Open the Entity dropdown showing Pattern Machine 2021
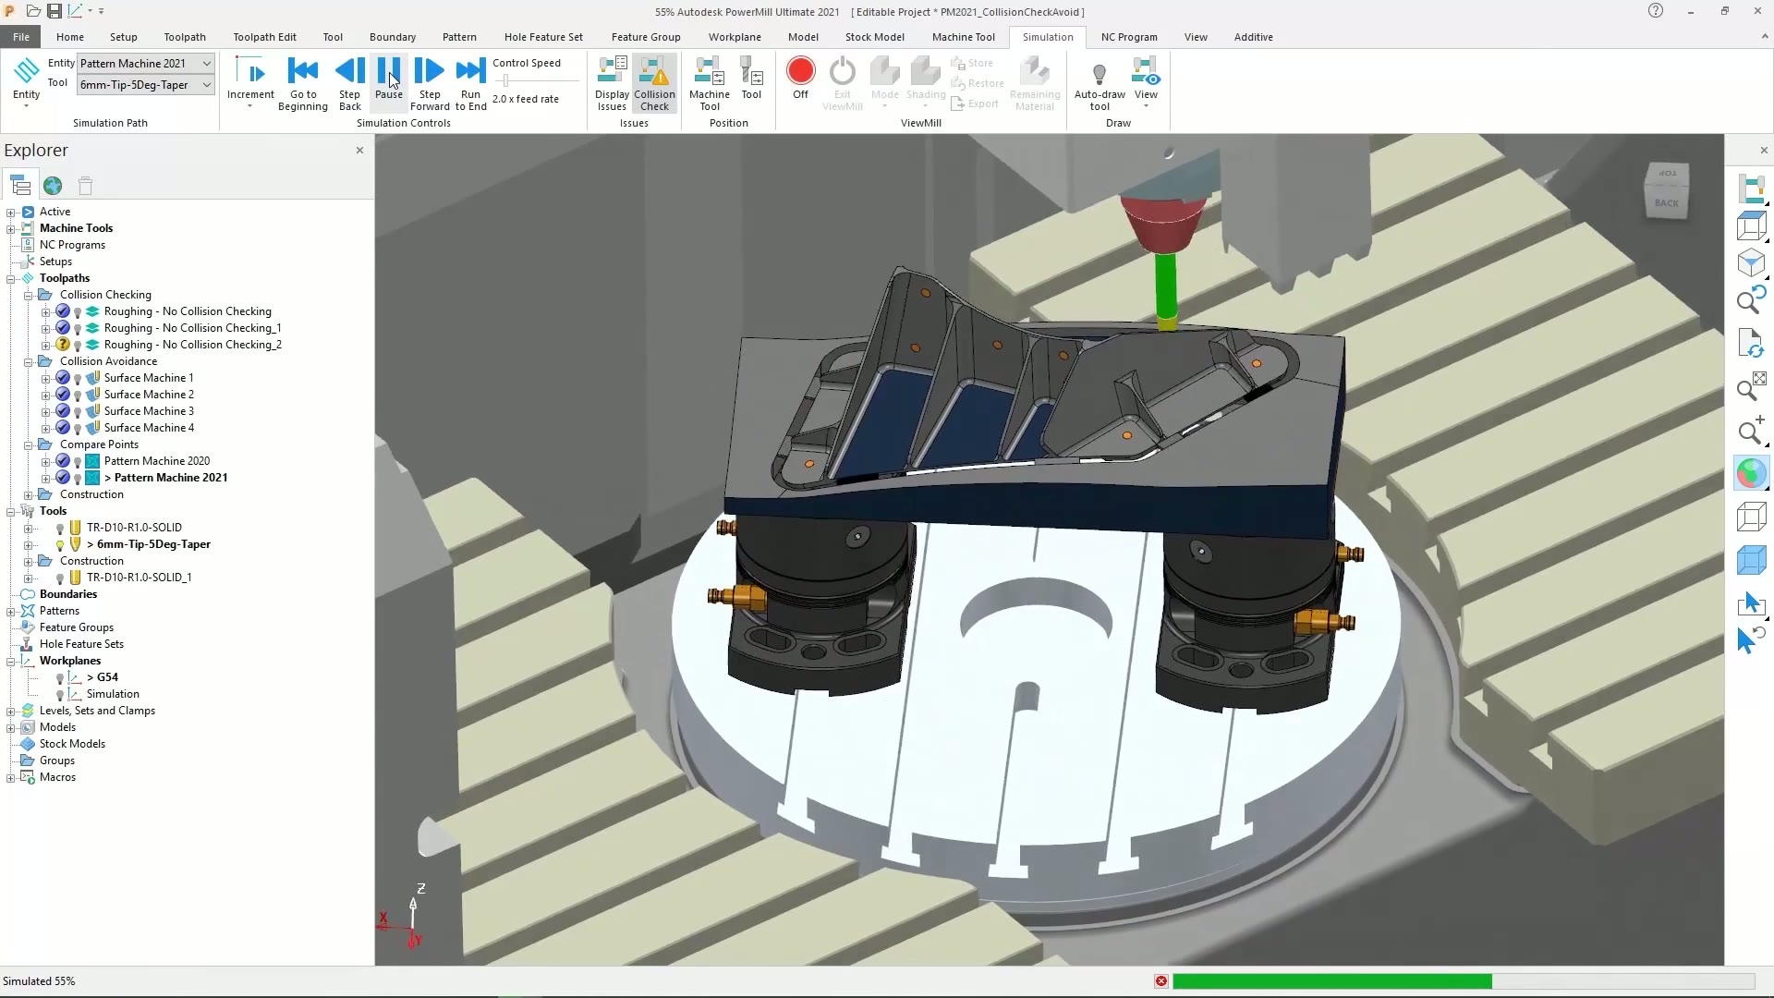 [x=146, y=63]
